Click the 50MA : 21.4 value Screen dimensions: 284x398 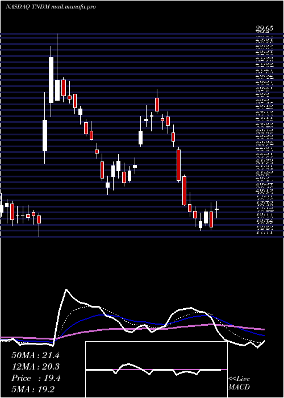[x=35, y=355]
